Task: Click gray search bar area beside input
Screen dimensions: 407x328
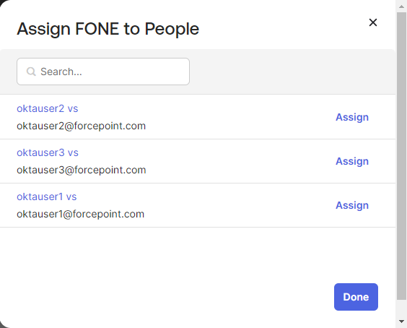Action: pos(291,72)
